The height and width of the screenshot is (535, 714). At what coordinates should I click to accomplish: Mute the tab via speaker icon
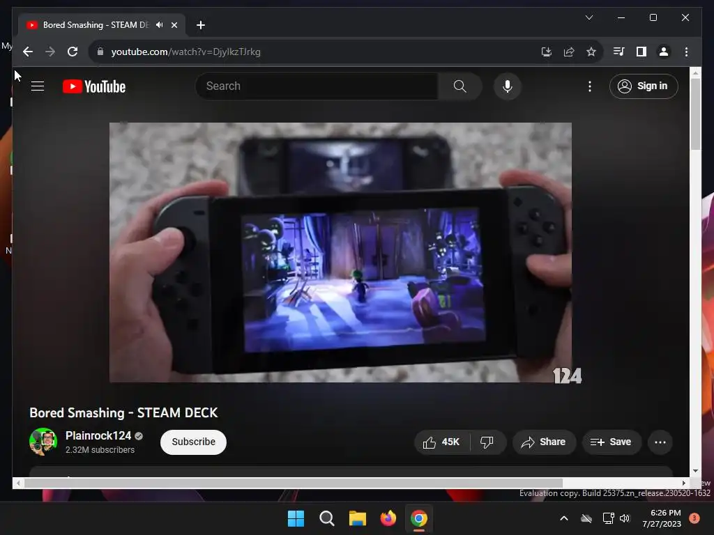pos(159,25)
